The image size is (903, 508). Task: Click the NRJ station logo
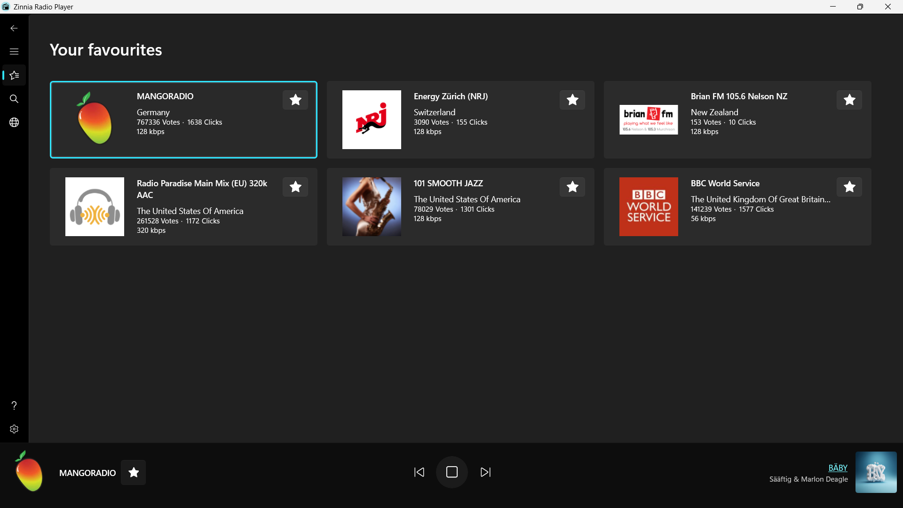coord(372,119)
